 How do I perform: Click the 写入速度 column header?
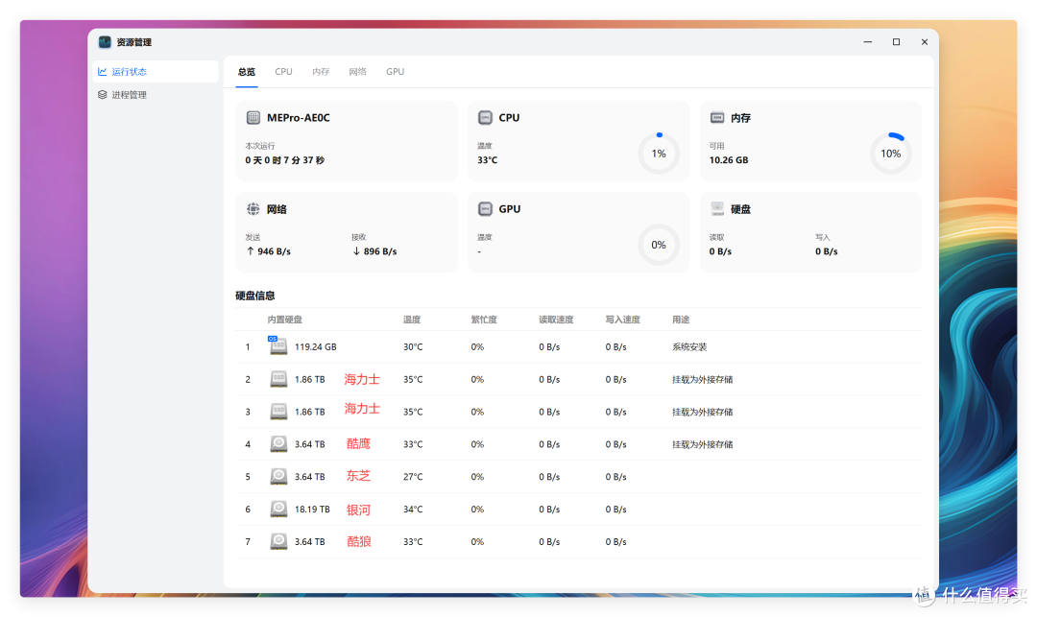(623, 320)
